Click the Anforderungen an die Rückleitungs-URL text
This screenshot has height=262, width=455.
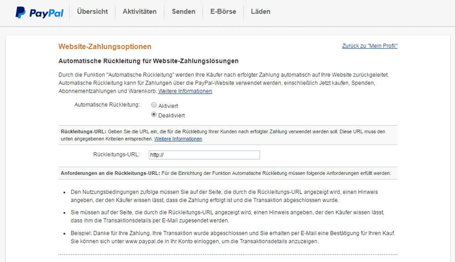[x=110, y=173]
